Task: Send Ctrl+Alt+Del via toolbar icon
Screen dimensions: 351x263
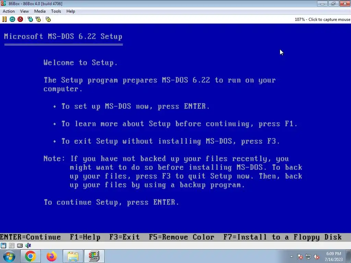Action: click(x=30, y=20)
